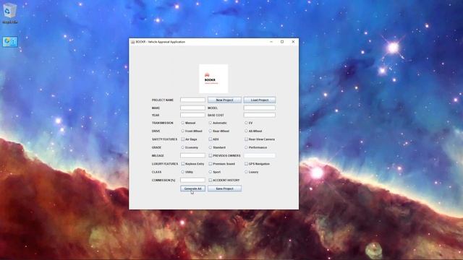The width and height of the screenshot is (463, 260).
Task: Focus the Project Name input field
Action: [x=192, y=100]
